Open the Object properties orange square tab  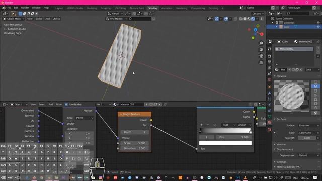tap(270, 87)
